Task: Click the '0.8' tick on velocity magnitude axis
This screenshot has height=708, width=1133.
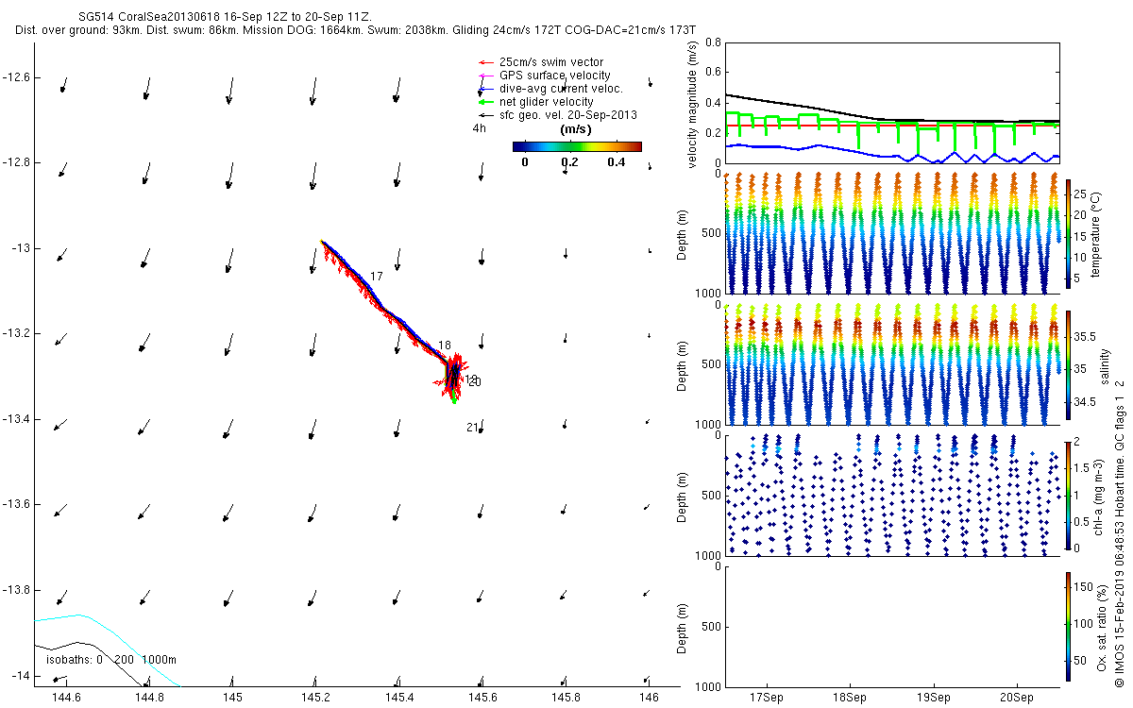Action: 712,42
